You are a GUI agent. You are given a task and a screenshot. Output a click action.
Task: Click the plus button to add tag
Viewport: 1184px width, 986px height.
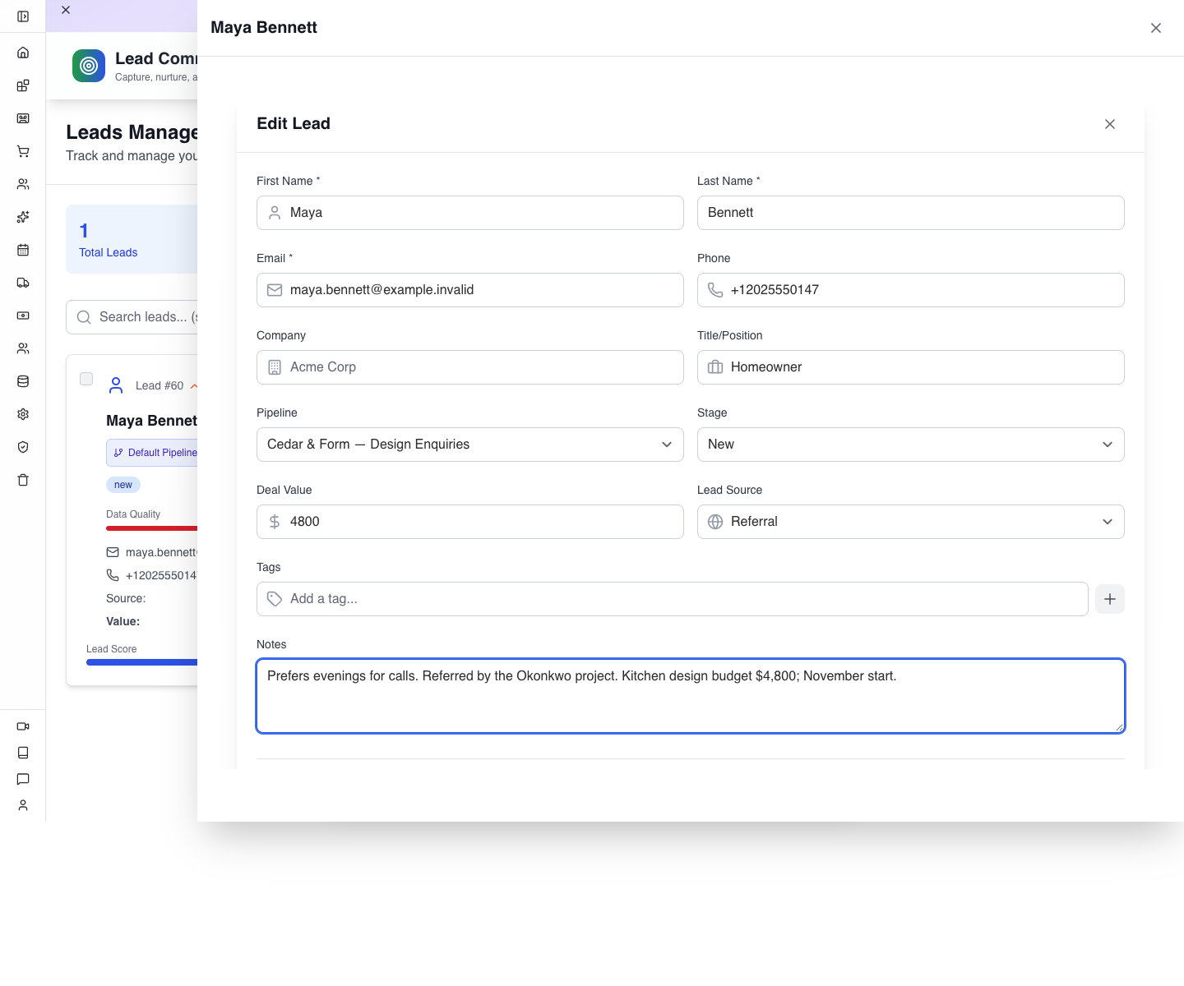tap(1110, 599)
